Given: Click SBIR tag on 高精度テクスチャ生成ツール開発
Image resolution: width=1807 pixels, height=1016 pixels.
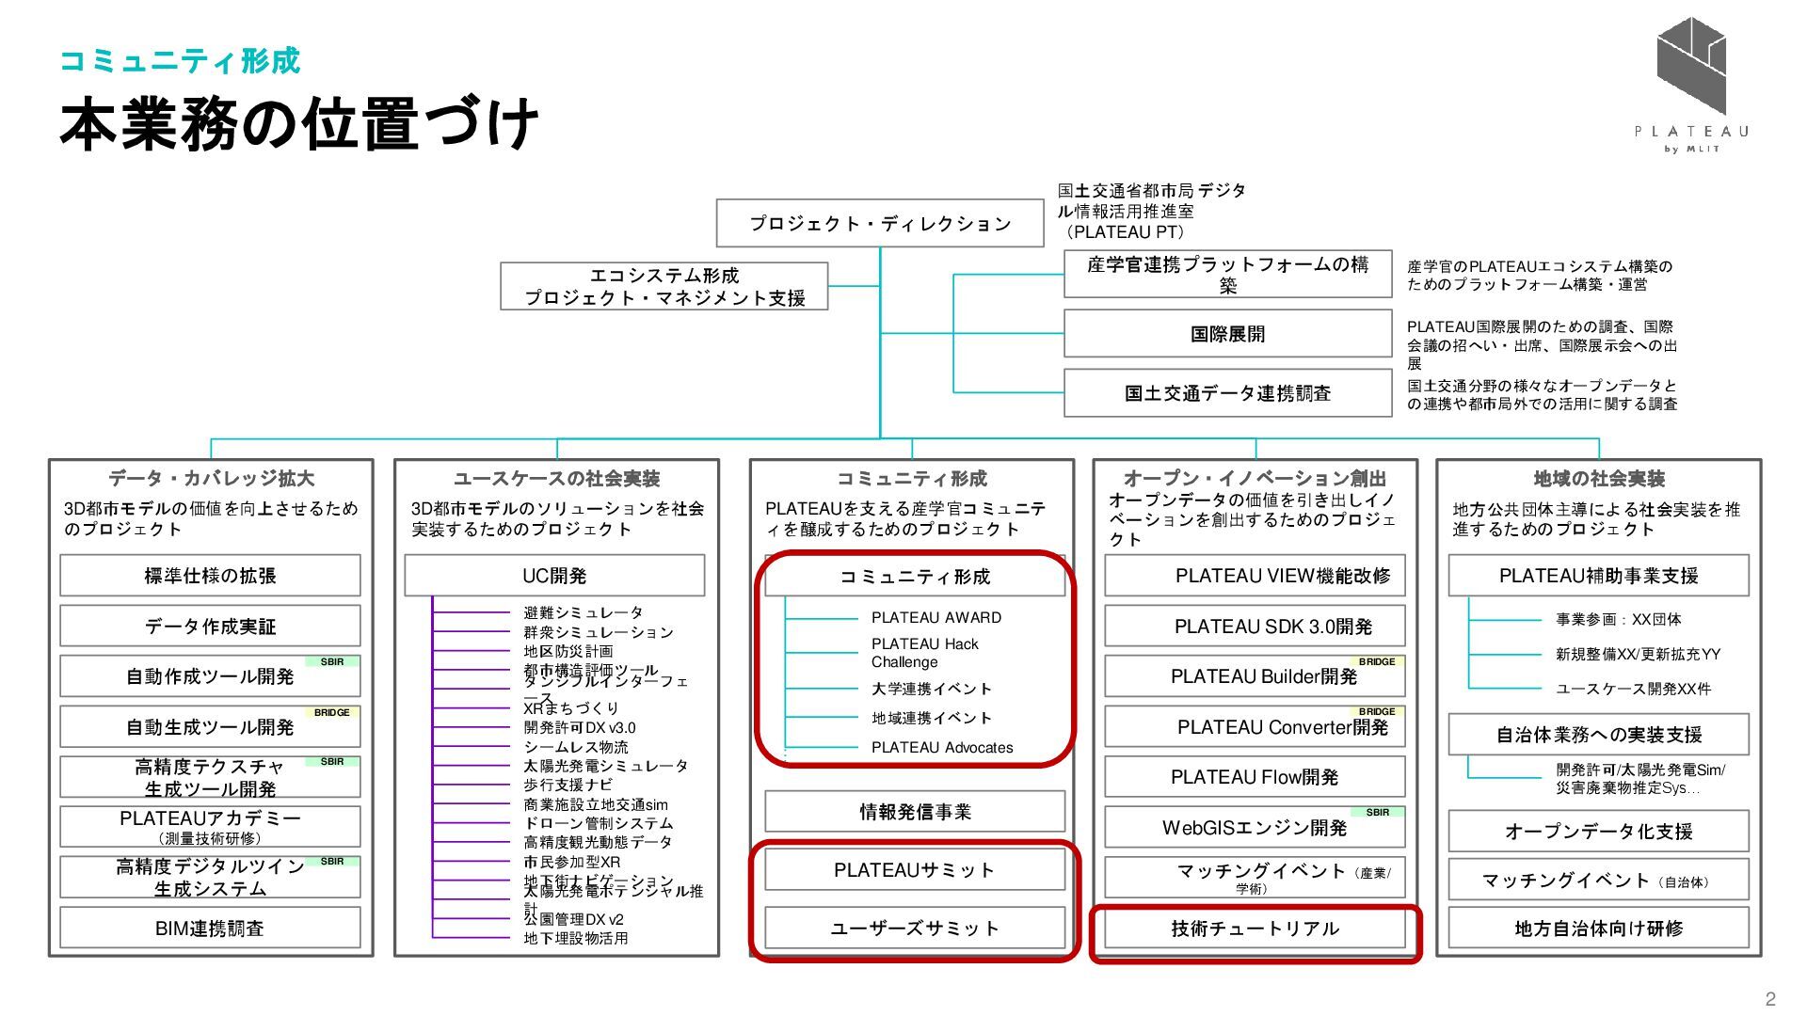Looking at the screenshot, I should coord(332,762).
